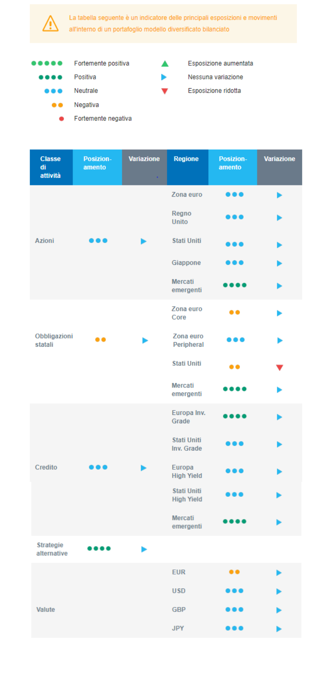
Task: Click the red Esposizione ridotta legend triangle
Action: (165, 91)
